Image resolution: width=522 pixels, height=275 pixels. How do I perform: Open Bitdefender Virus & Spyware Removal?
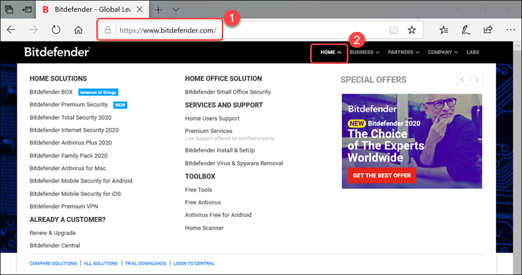(x=234, y=163)
